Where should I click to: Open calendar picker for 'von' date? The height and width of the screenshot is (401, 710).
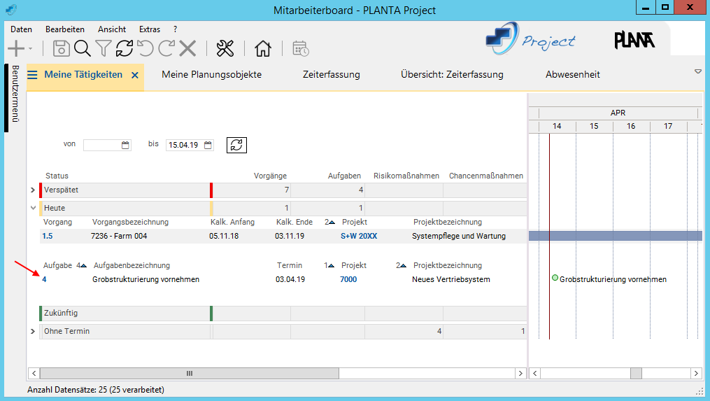(126, 145)
